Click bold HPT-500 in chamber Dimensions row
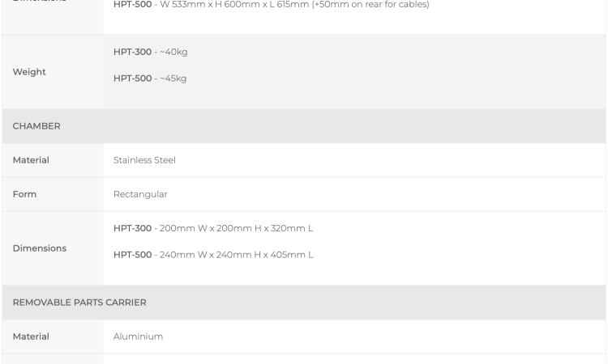 [x=132, y=255]
